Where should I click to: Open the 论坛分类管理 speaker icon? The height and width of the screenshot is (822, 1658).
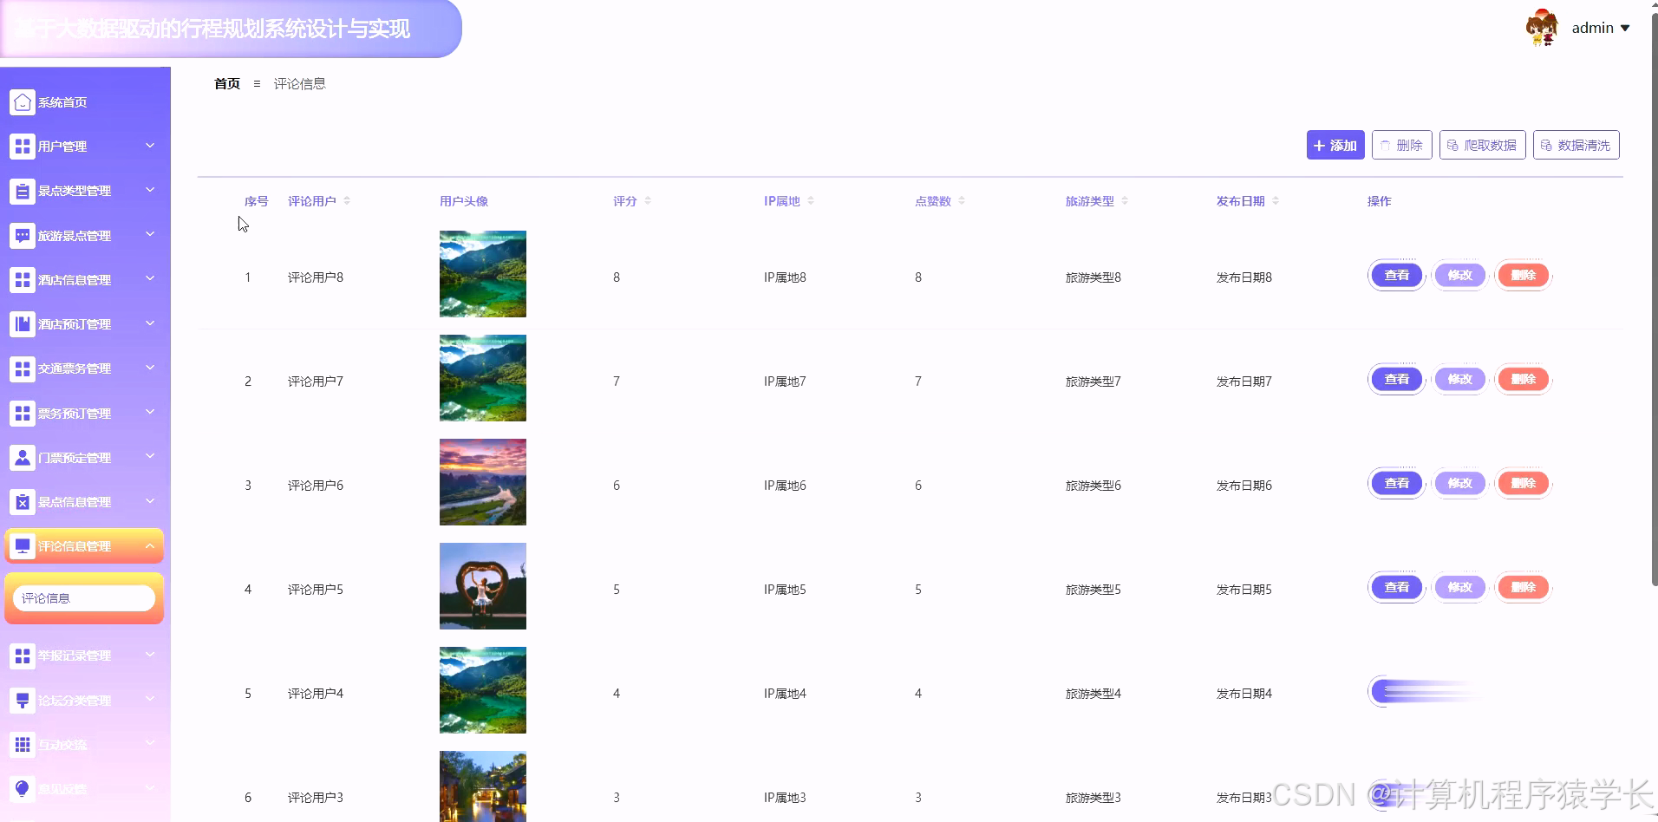tap(22, 700)
